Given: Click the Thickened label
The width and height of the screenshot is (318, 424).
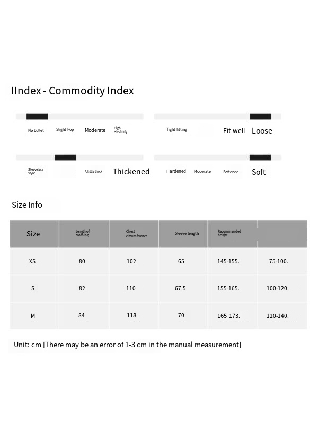Looking at the screenshot, I should [x=131, y=172].
